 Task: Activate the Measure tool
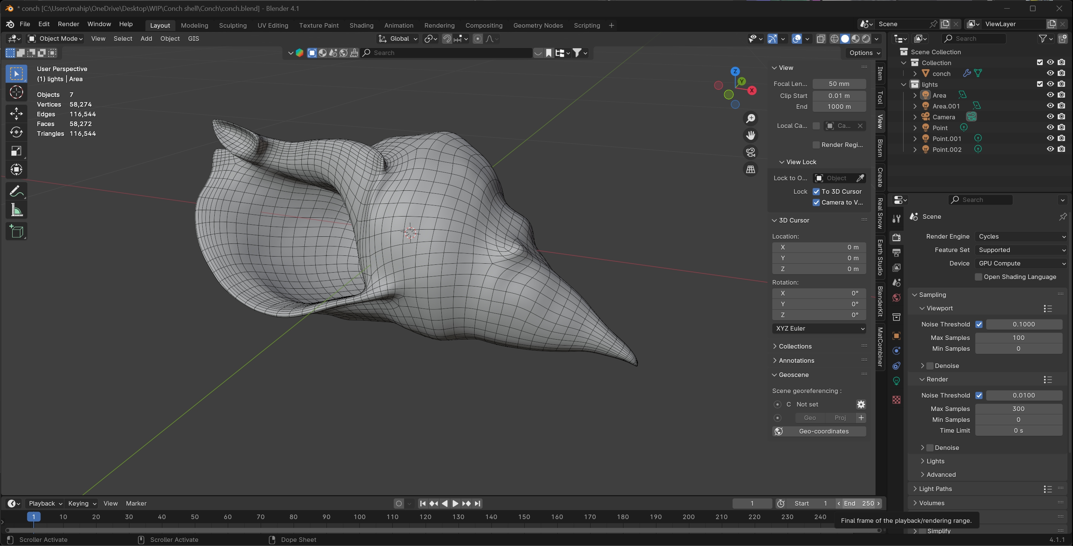(16, 210)
